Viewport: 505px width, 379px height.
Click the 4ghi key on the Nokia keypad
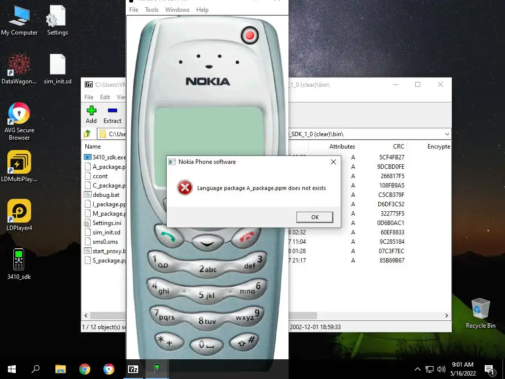point(162,288)
